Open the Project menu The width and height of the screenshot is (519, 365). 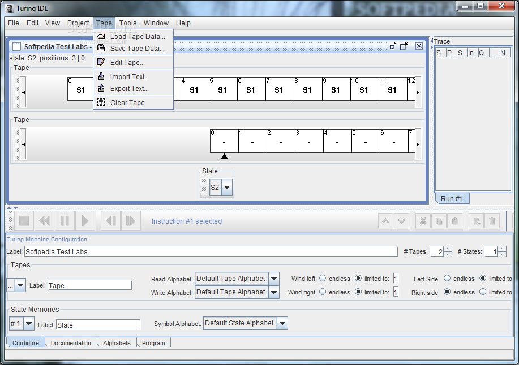78,23
